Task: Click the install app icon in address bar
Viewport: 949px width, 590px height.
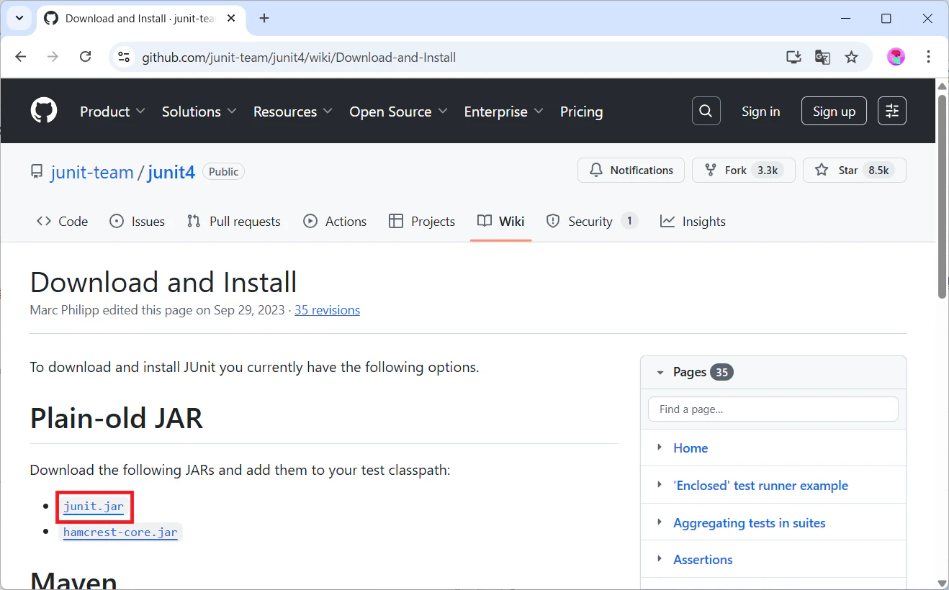Action: [x=793, y=57]
